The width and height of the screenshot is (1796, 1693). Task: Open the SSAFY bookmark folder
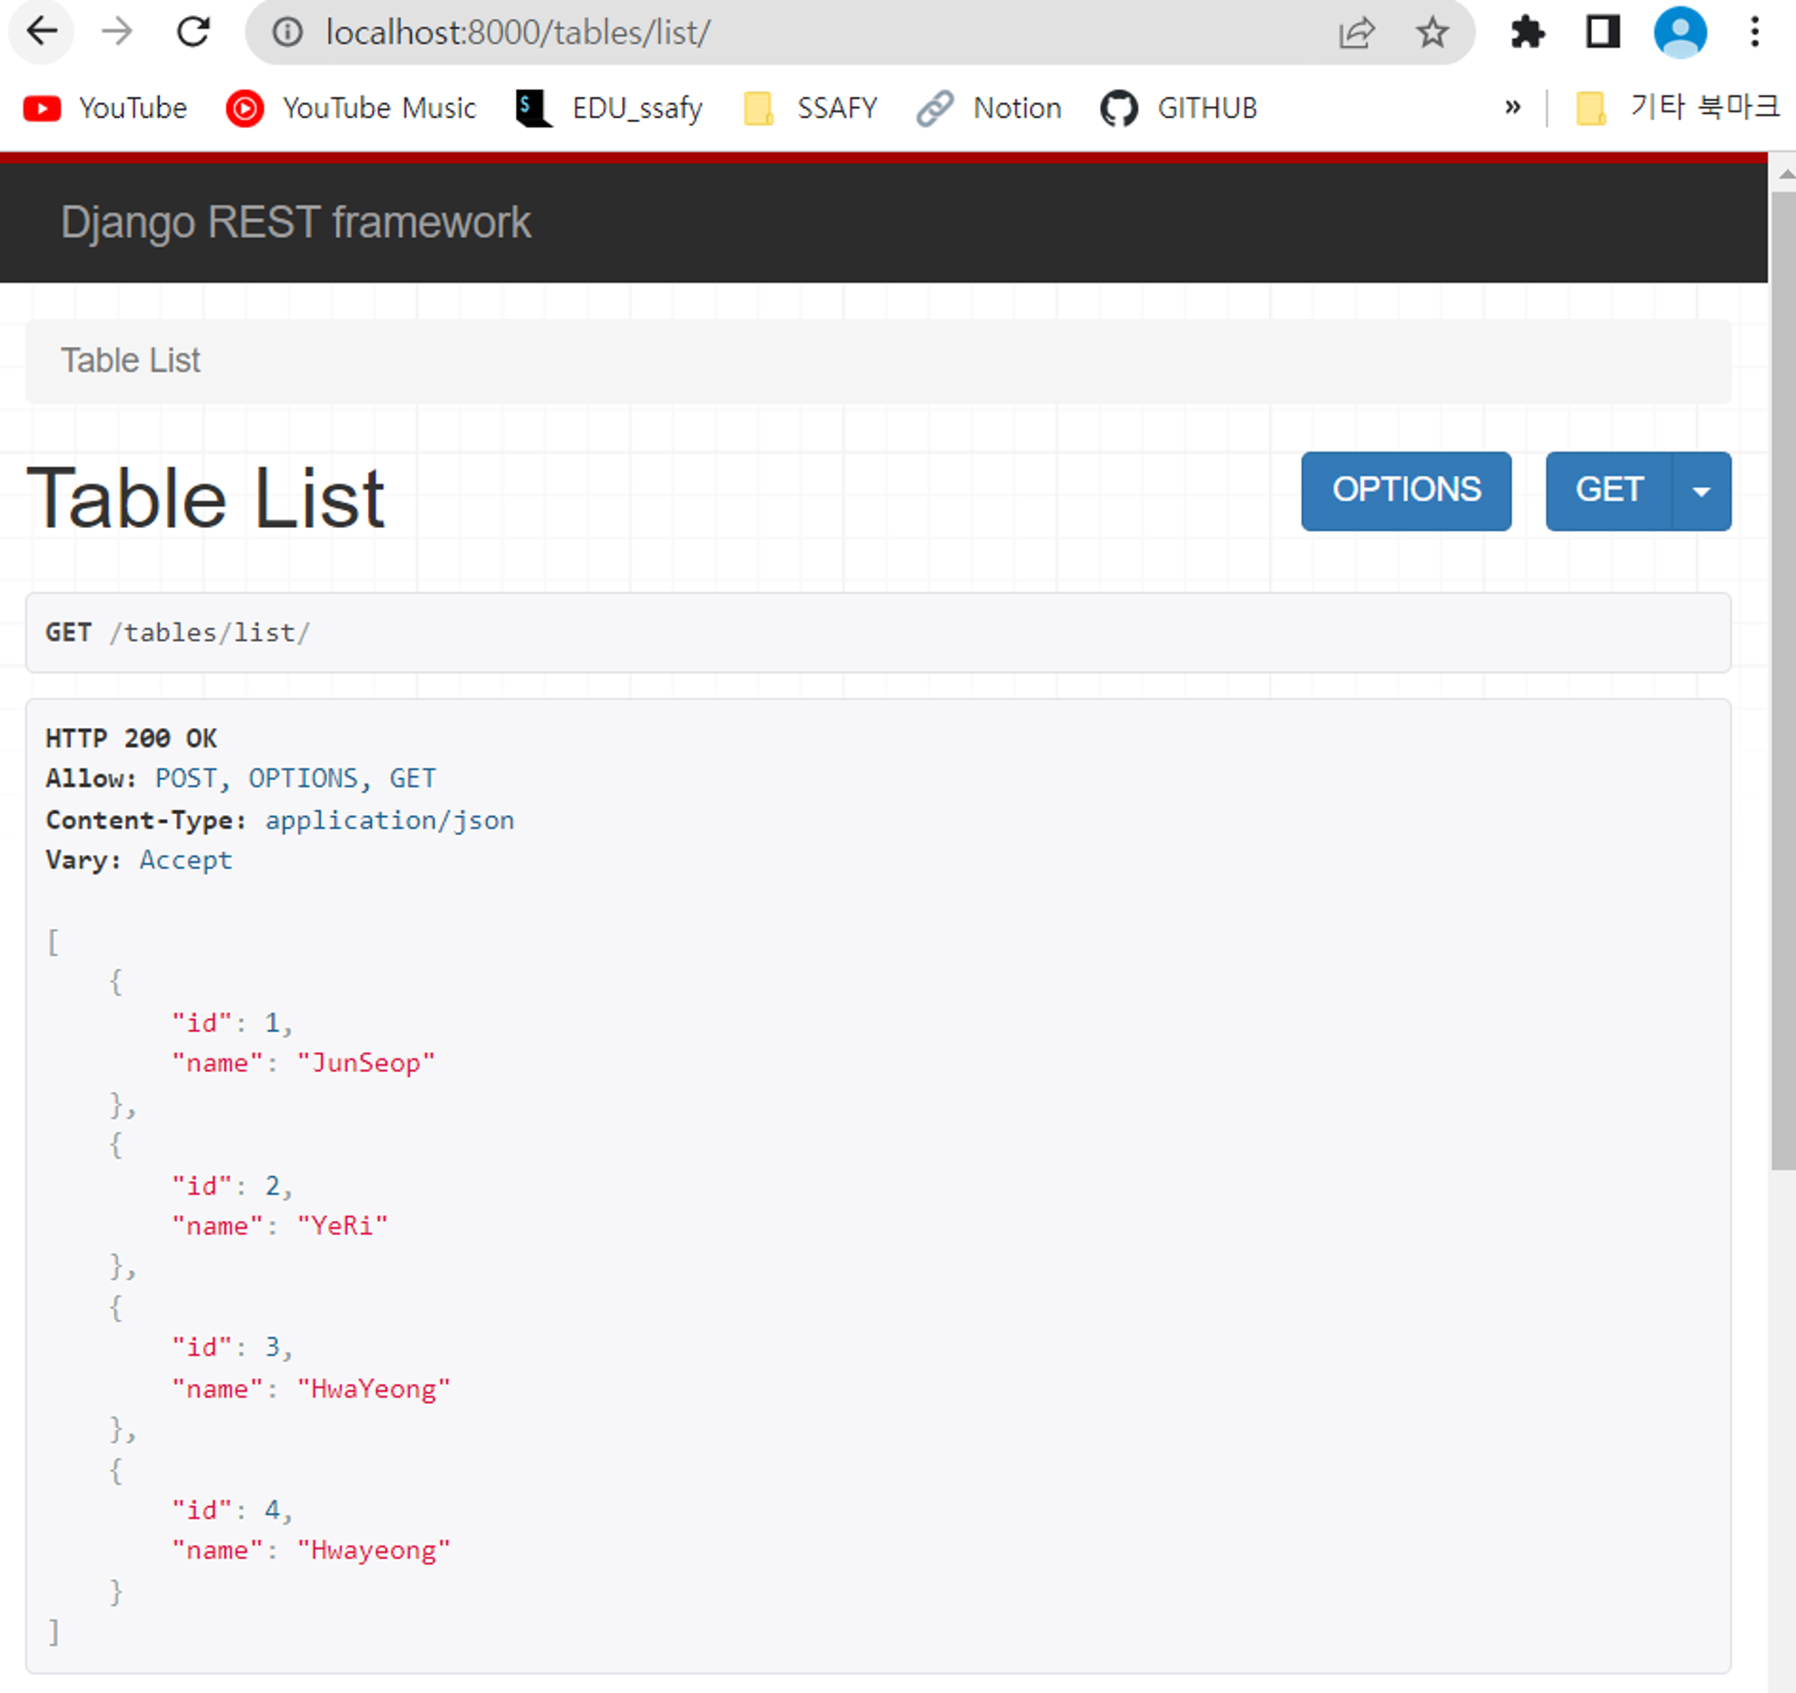[x=810, y=109]
